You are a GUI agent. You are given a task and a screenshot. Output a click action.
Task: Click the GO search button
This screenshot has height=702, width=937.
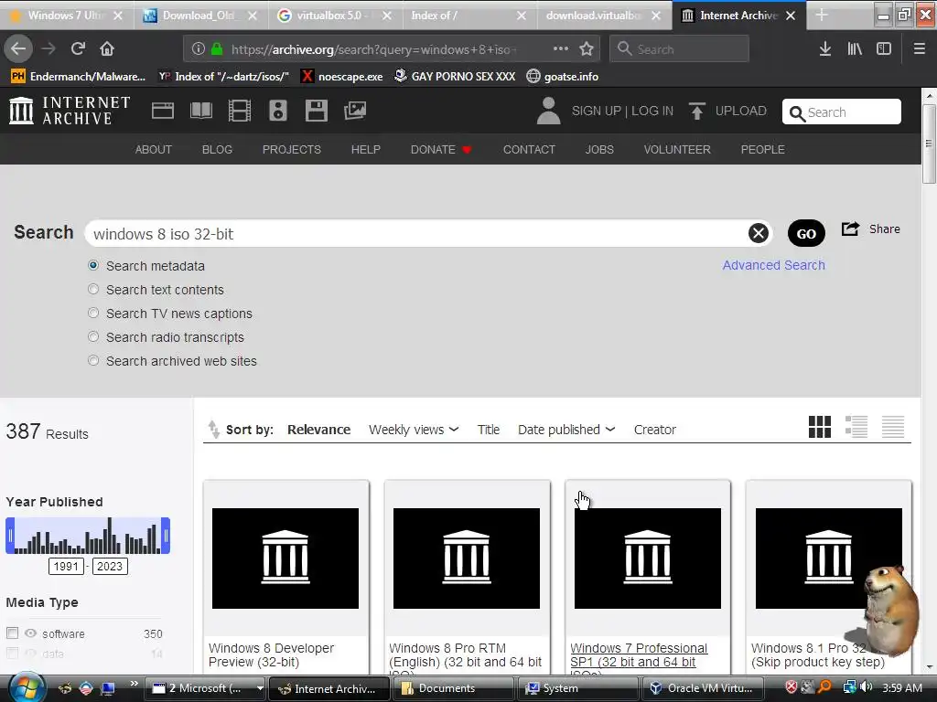[x=806, y=233]
